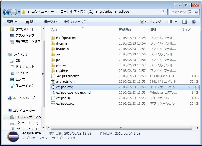Select the eclipse.exe application icon
The image size is (202, 146).
pyautogui.click(x=53, y=87)
